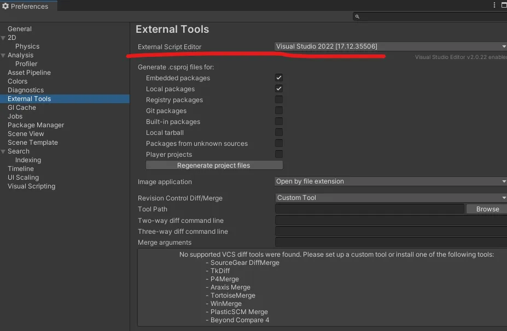507x331 pixels.
Task: Collapse the Analysis section arrow
Action: click(3, 56)
